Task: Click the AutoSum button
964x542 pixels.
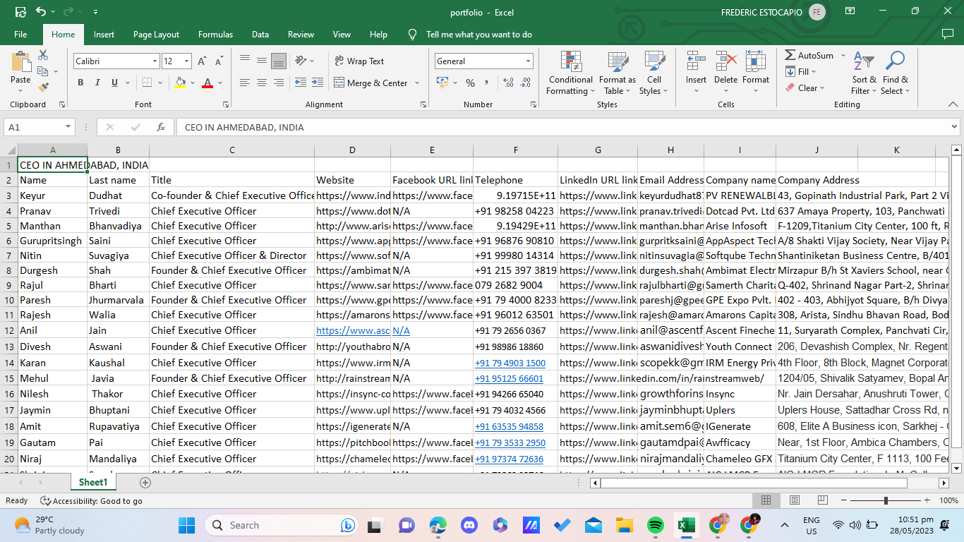Action: tap(809, 55)
